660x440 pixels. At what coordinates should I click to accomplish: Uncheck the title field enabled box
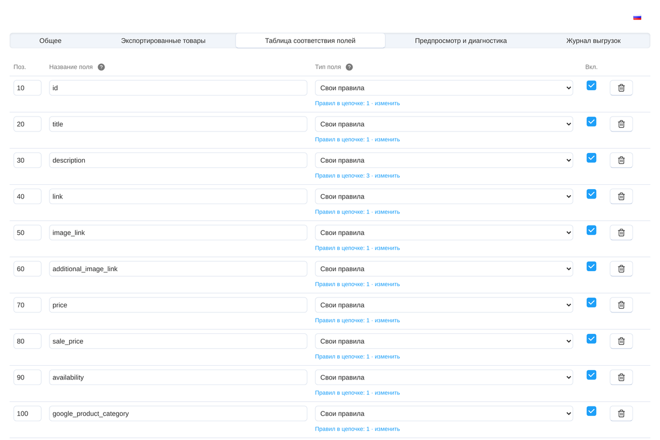591,122
